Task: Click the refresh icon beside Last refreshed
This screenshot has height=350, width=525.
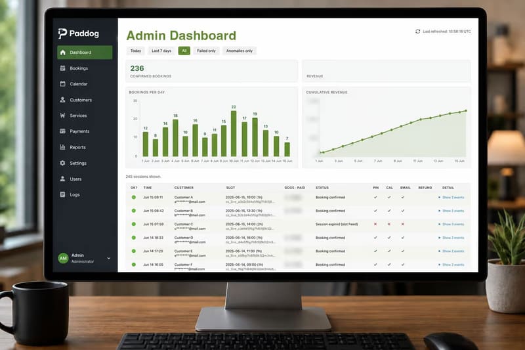Action: pos(417,32)
